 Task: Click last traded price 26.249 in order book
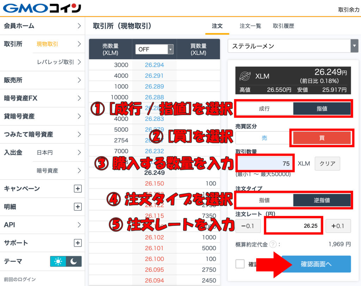(x=154, y=173)
